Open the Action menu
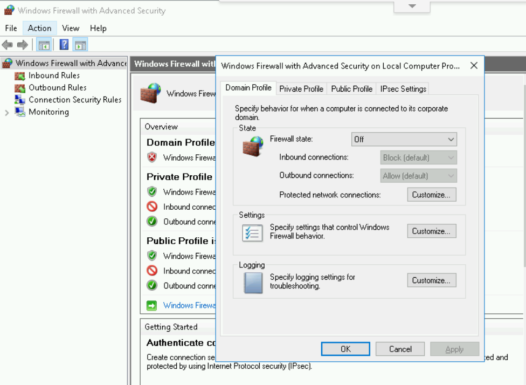526x385 pixels. (x=39, y=28)
